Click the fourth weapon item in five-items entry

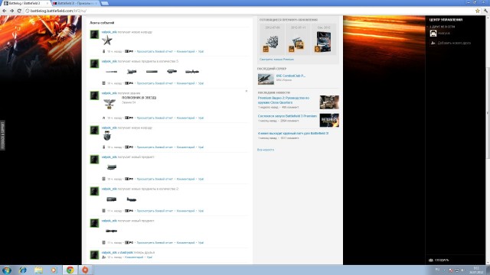coord(171,72)
